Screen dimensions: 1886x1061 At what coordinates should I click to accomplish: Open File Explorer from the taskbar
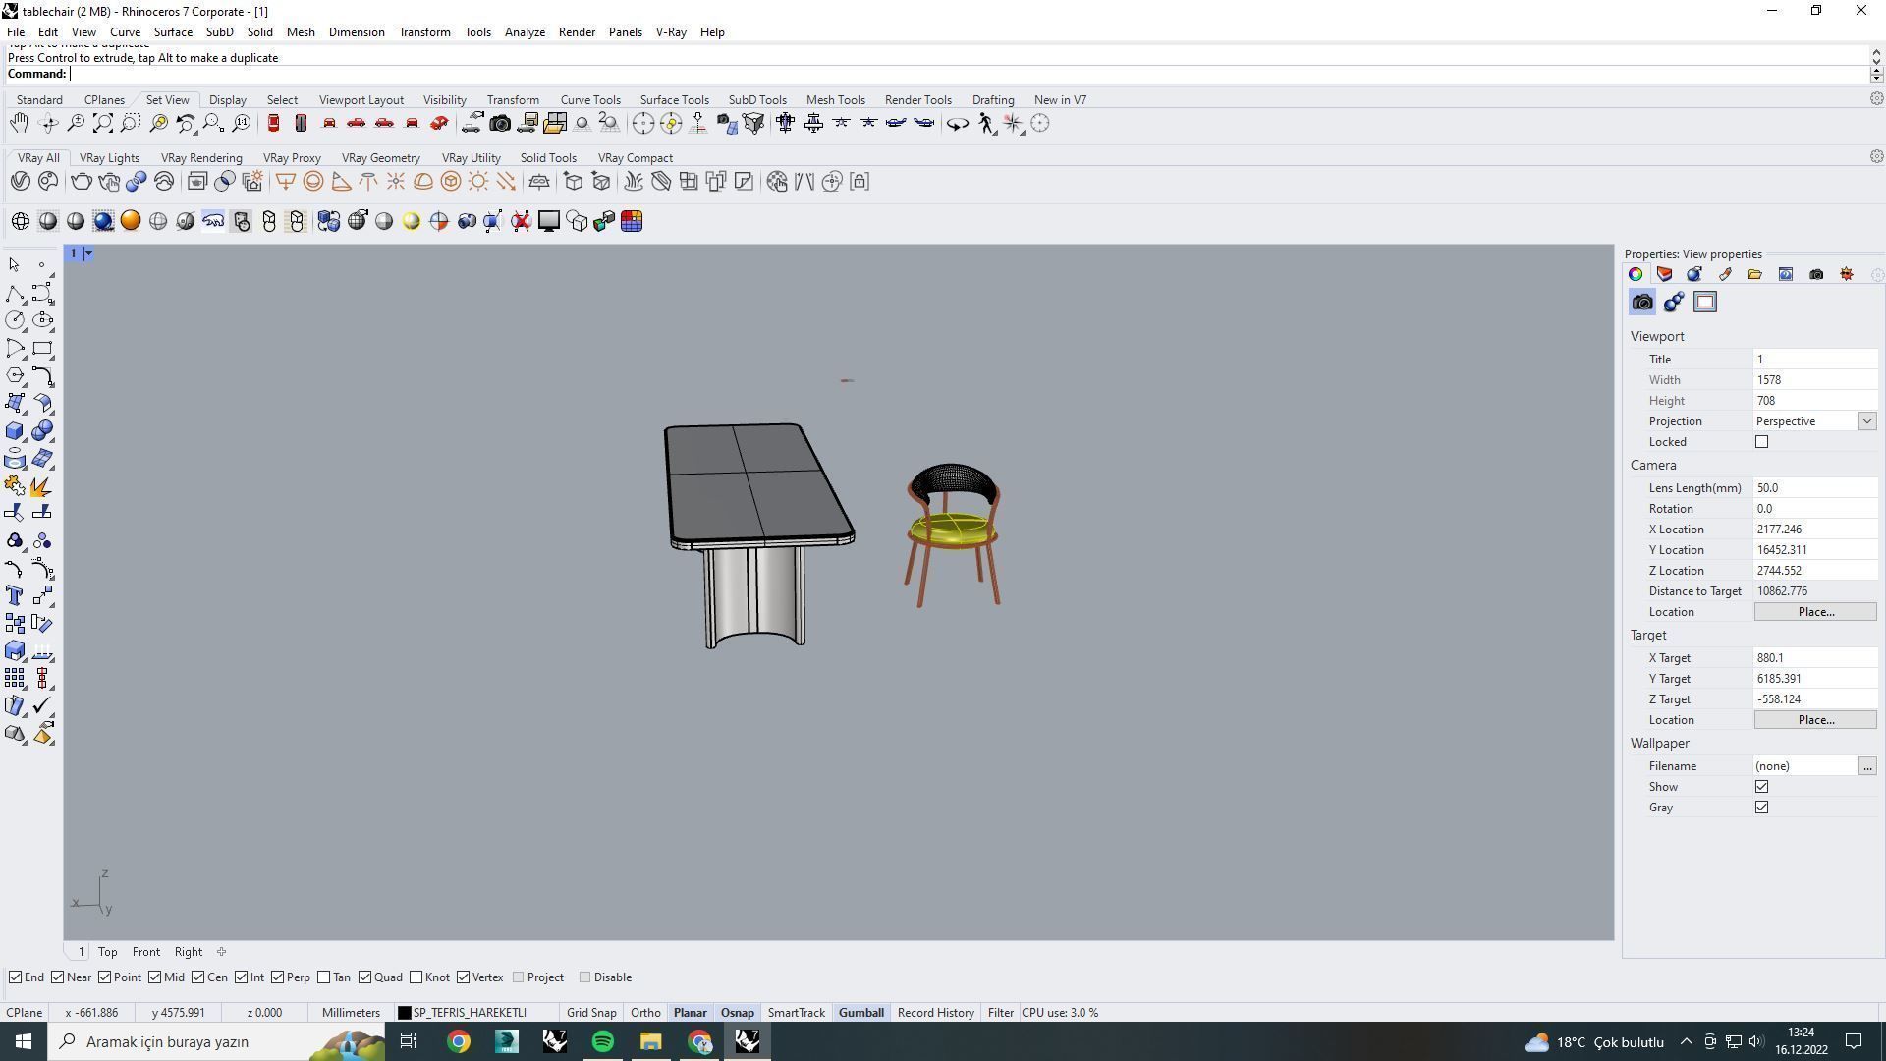(x=650, y=1041)
